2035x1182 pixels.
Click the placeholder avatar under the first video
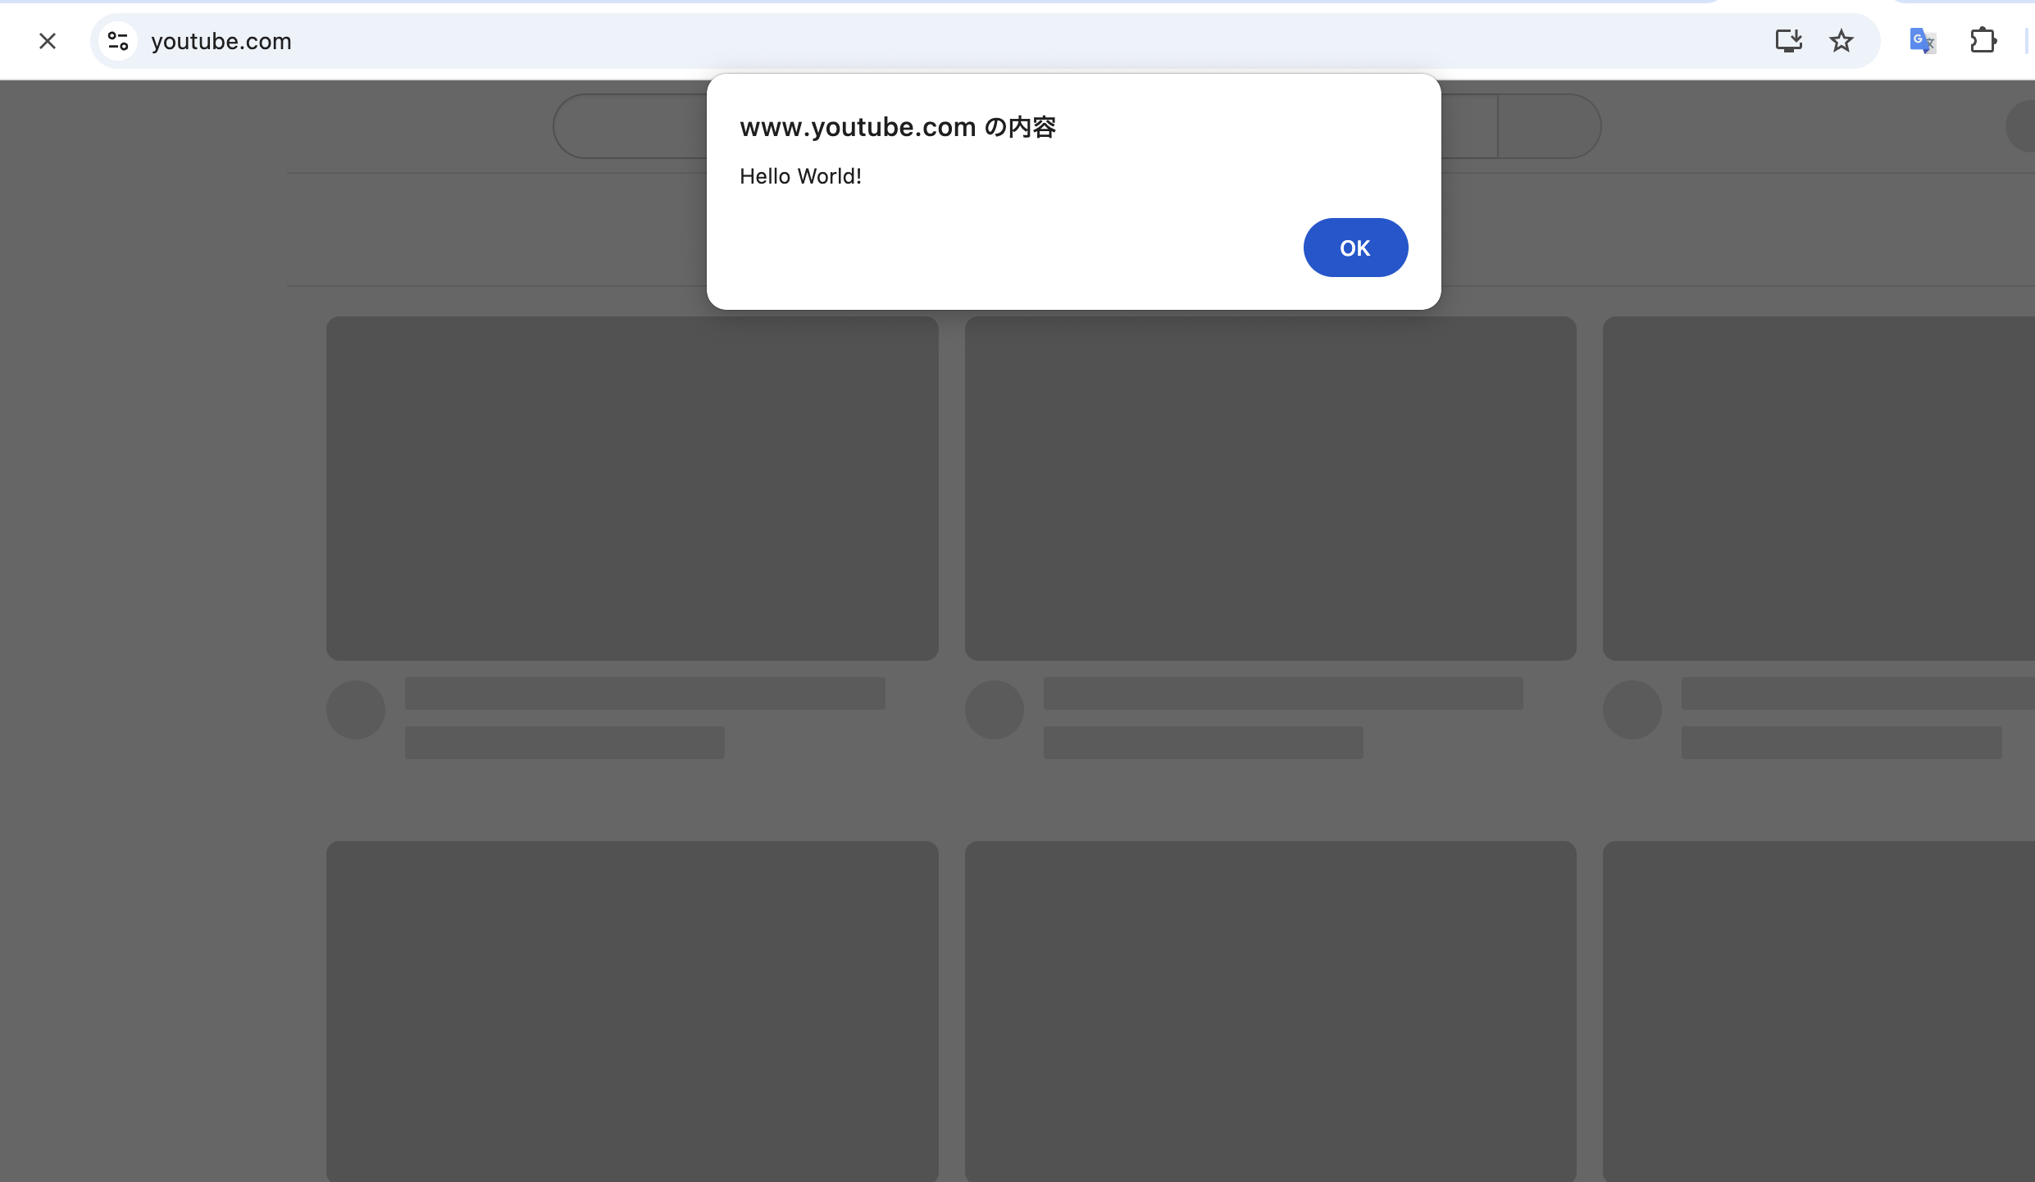pos(356,710)
